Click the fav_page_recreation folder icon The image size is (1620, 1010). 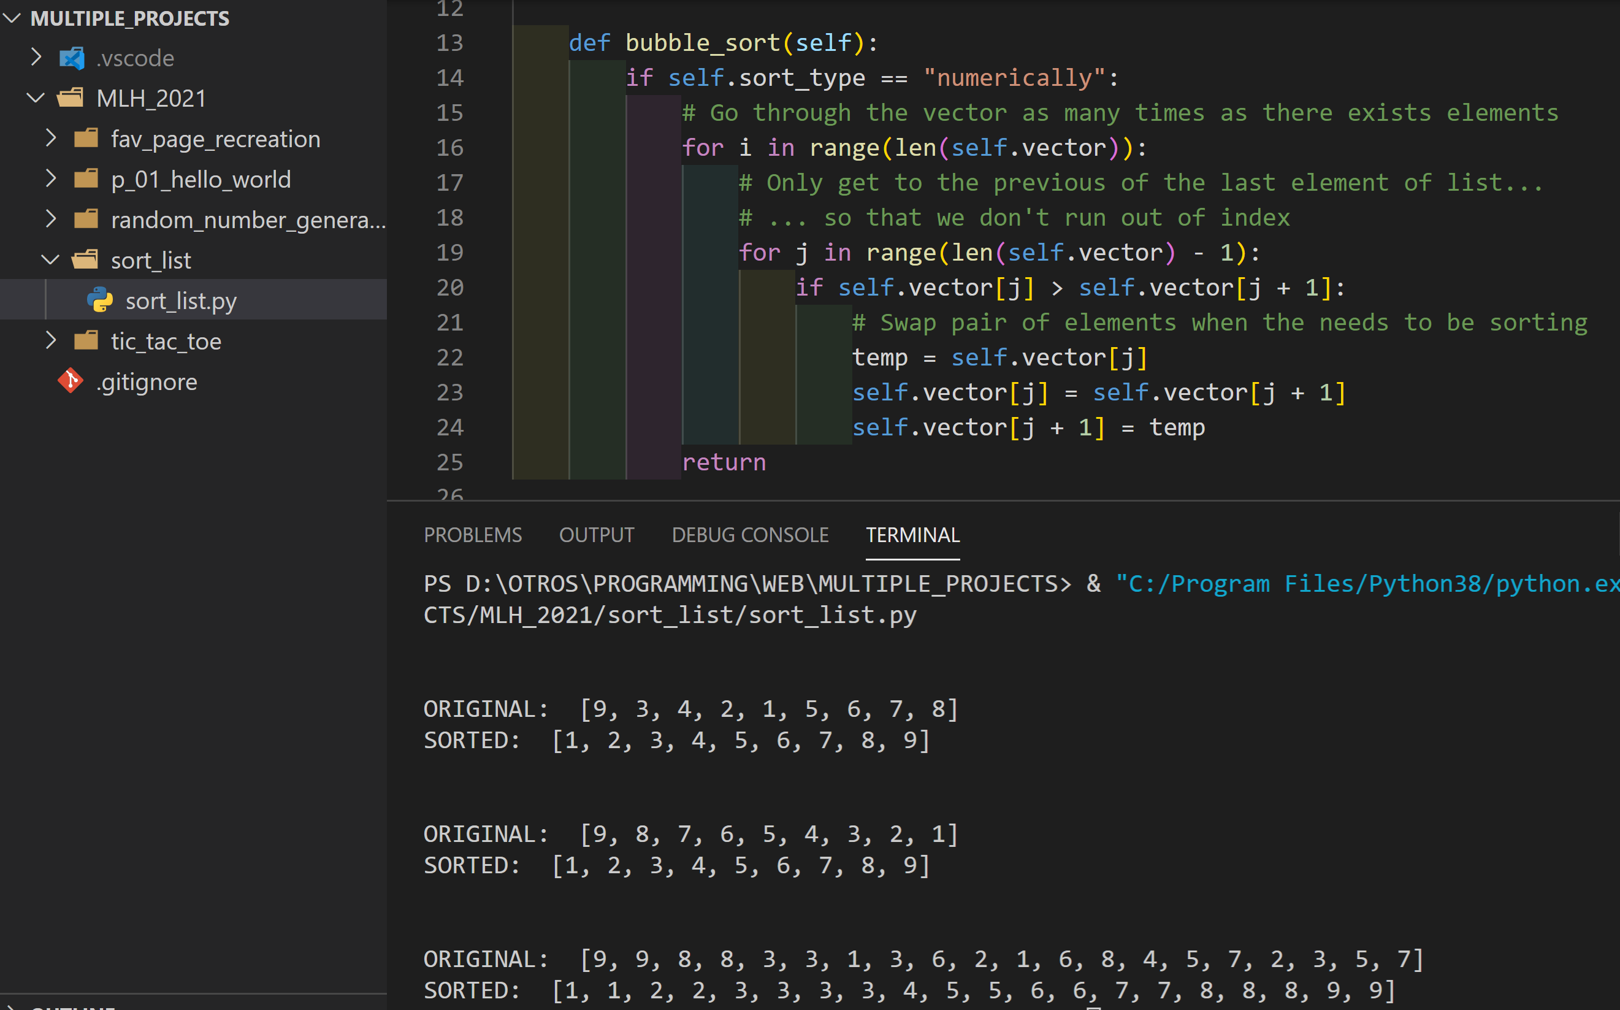[86, 138]
